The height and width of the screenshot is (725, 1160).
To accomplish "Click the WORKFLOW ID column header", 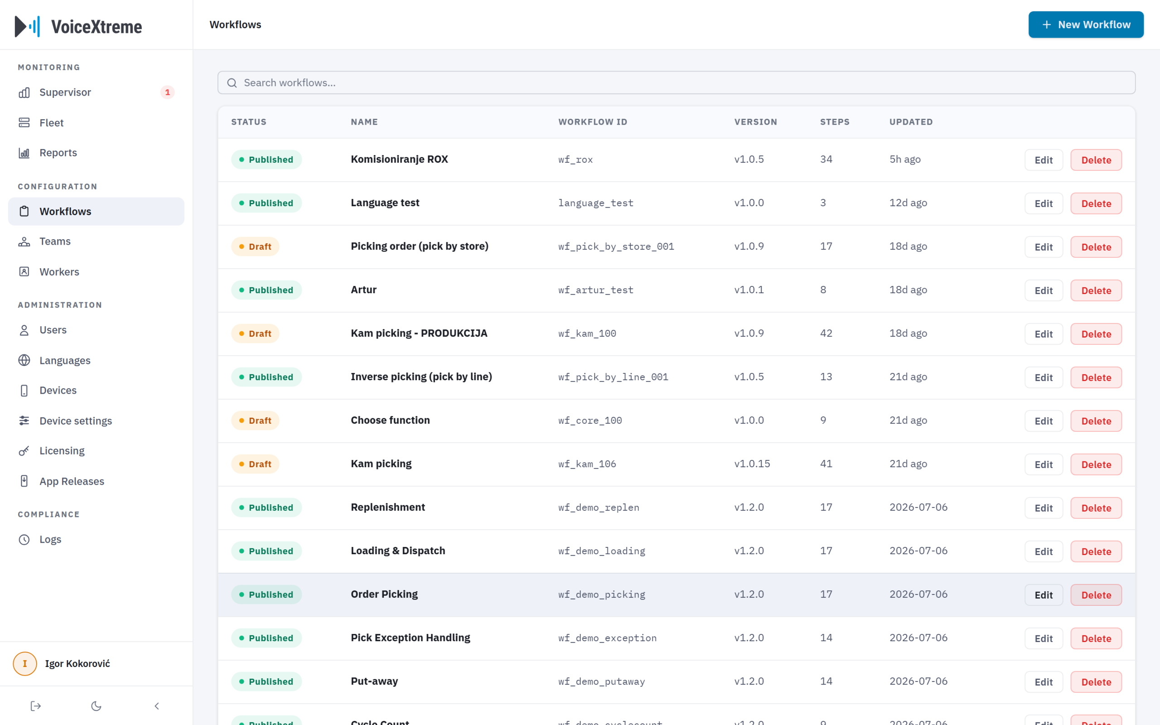I will coord(593,122).
